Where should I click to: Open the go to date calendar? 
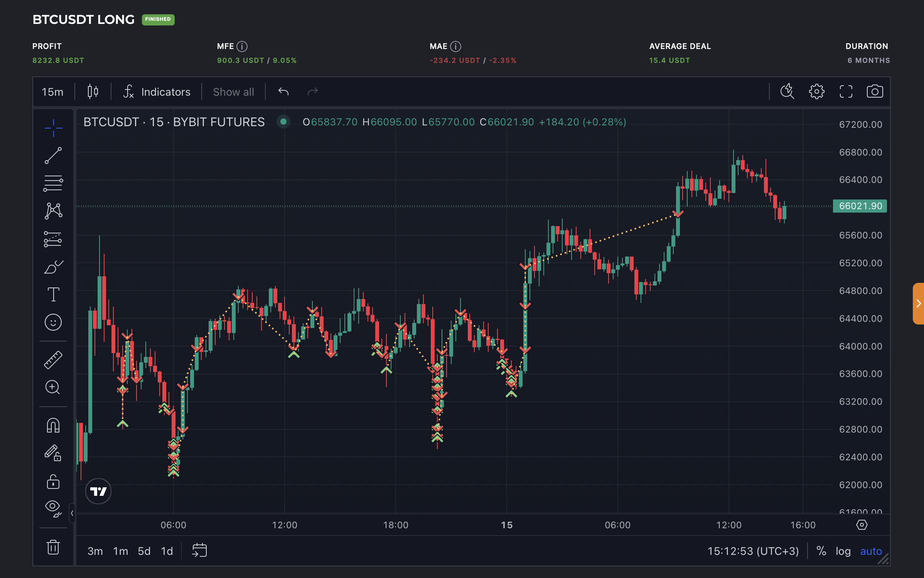point(199,551)
